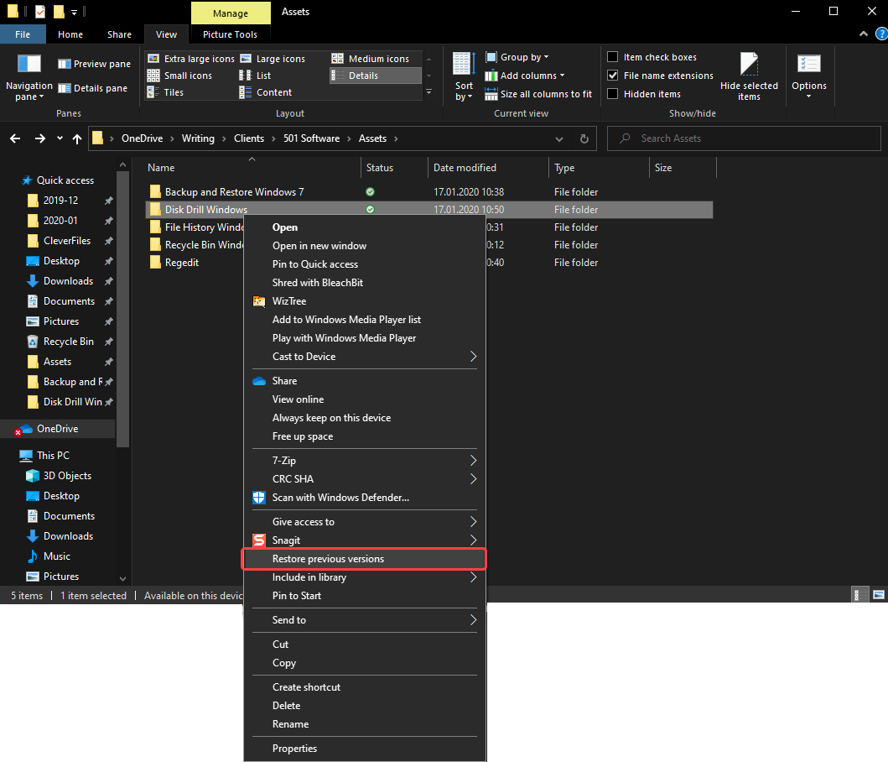Toggle the Preview pane button

click(x=94, y=64)
